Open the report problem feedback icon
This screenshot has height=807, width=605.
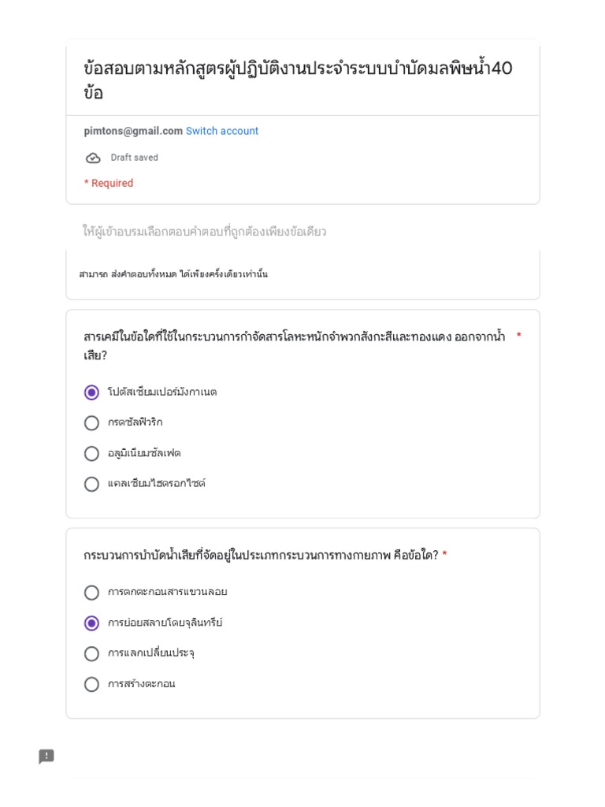pyautogui.click(x=46, y=757)
